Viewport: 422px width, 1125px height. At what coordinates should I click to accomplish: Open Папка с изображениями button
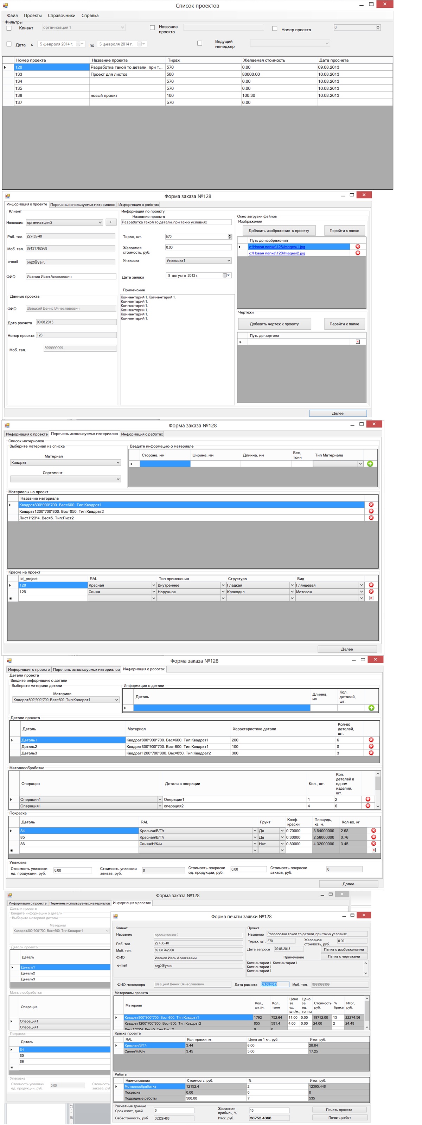coord(344,949)
